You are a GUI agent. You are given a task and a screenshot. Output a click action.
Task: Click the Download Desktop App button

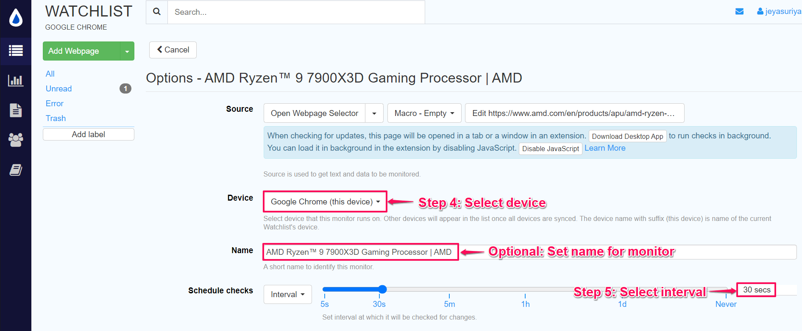[627, 136]
